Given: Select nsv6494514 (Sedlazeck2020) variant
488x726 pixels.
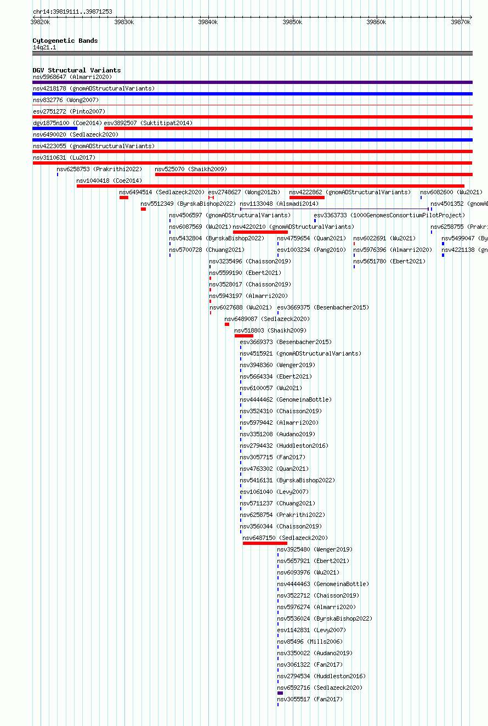Looking at the screenshot, I should [162, 192].
